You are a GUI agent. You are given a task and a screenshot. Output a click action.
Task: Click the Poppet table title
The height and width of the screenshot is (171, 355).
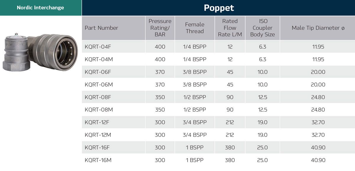click(x=219, y=8)
